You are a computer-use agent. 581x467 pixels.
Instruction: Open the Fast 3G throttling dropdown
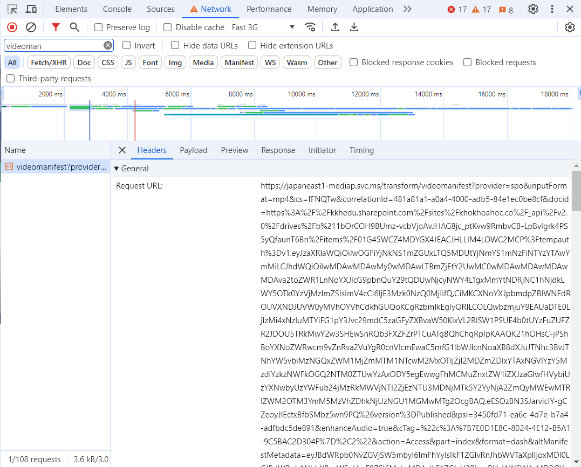[x=263, y=27]
